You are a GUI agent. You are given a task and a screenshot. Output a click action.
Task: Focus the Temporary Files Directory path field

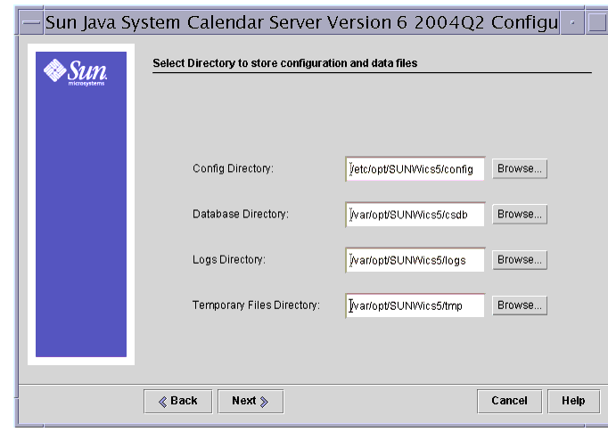[x=415, y=306]
